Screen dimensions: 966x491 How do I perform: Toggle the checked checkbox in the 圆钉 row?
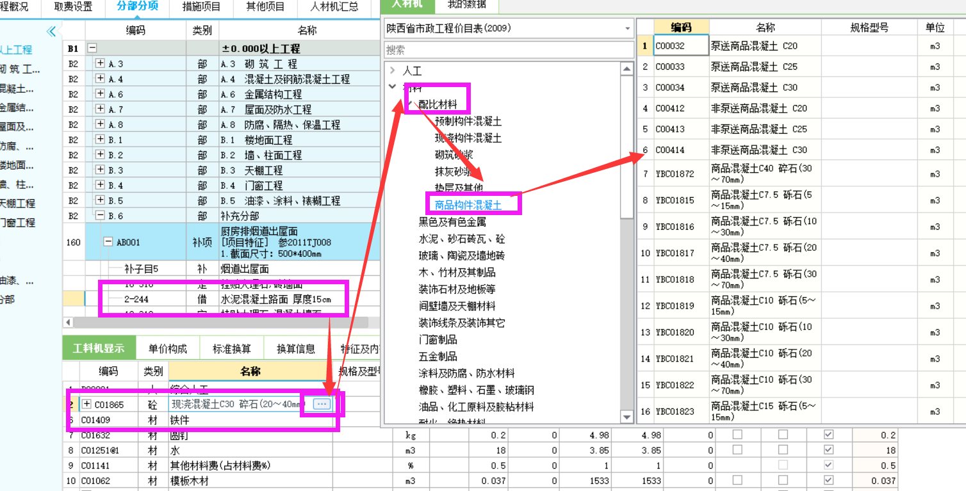pyautogui.click(x=828, y=435)
